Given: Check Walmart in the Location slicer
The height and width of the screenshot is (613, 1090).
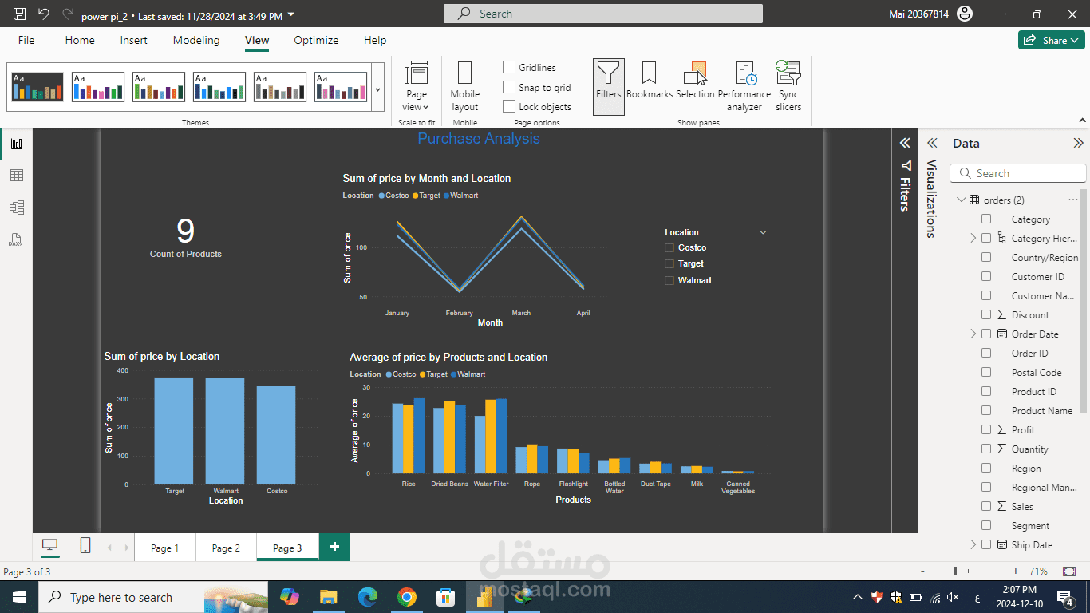Looking at the screenshot, I should tap(669, 280).
